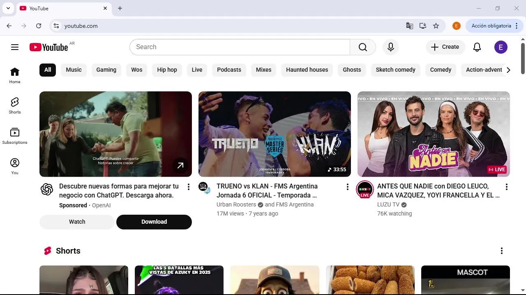
Task: Click in the Search input field
Action: (x=240, y=47)
